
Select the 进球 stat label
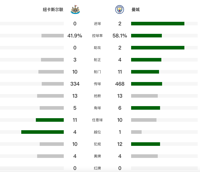pyautogui.click(x=97, y=24)
